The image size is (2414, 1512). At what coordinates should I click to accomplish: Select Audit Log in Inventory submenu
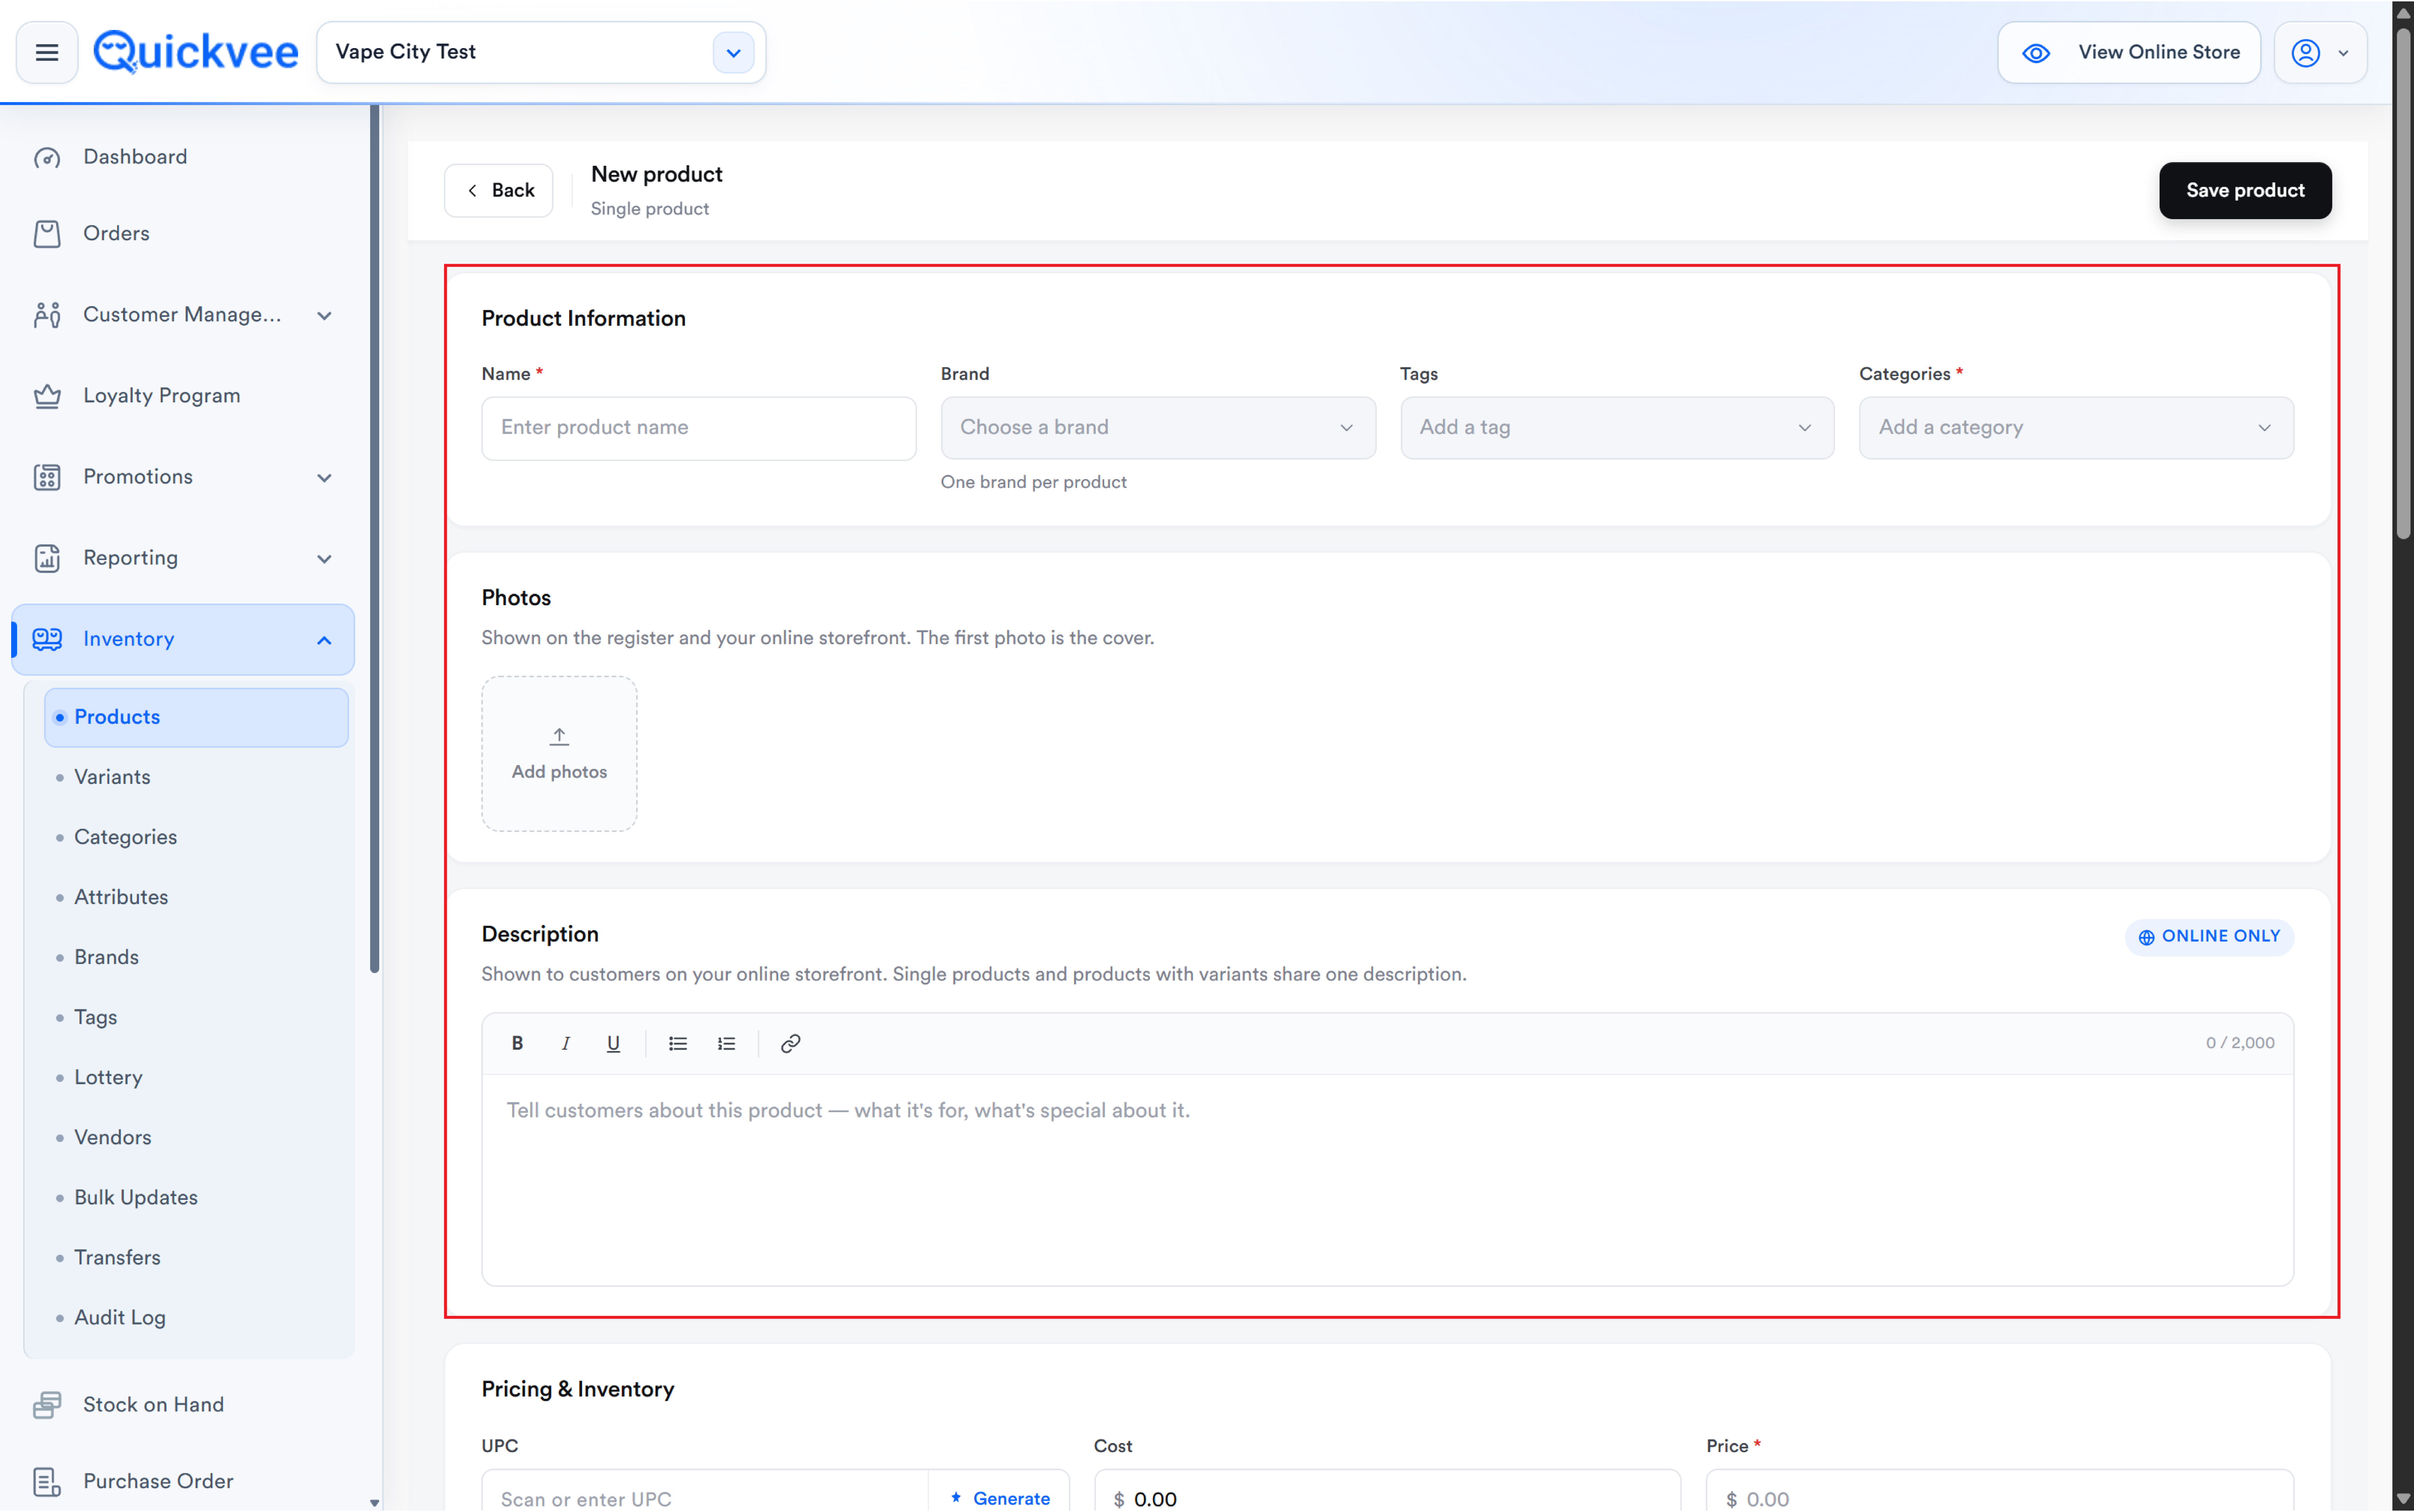click(196, 1317)
